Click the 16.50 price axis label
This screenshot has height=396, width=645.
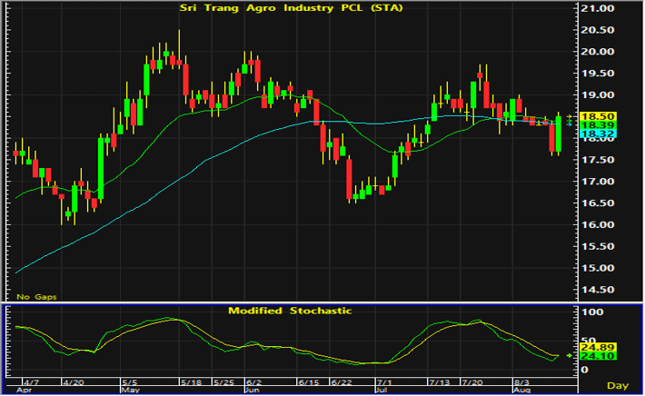(x=597, y=203)
